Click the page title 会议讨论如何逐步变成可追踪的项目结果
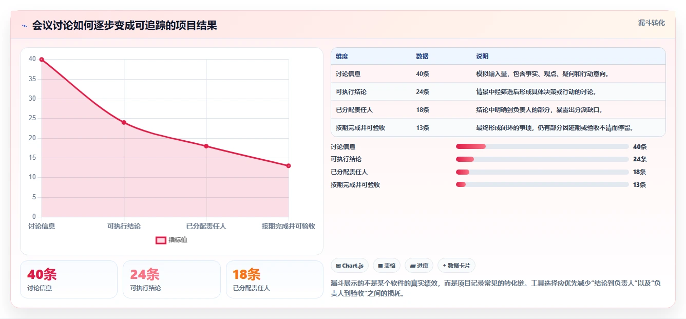This screenshot has height=319, width=686. coord(124,26)
